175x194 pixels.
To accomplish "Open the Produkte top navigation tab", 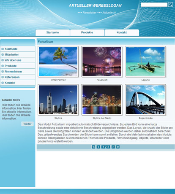I will pyautogui.click(x=87, y=32).
